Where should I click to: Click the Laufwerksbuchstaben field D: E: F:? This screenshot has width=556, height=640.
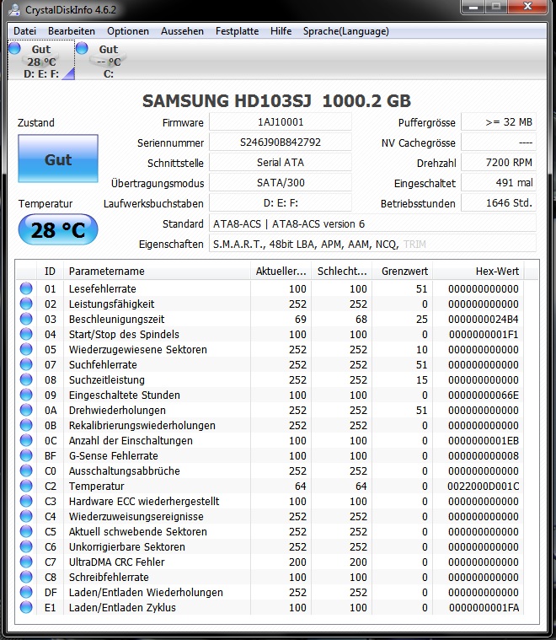[x=281, y=203]
